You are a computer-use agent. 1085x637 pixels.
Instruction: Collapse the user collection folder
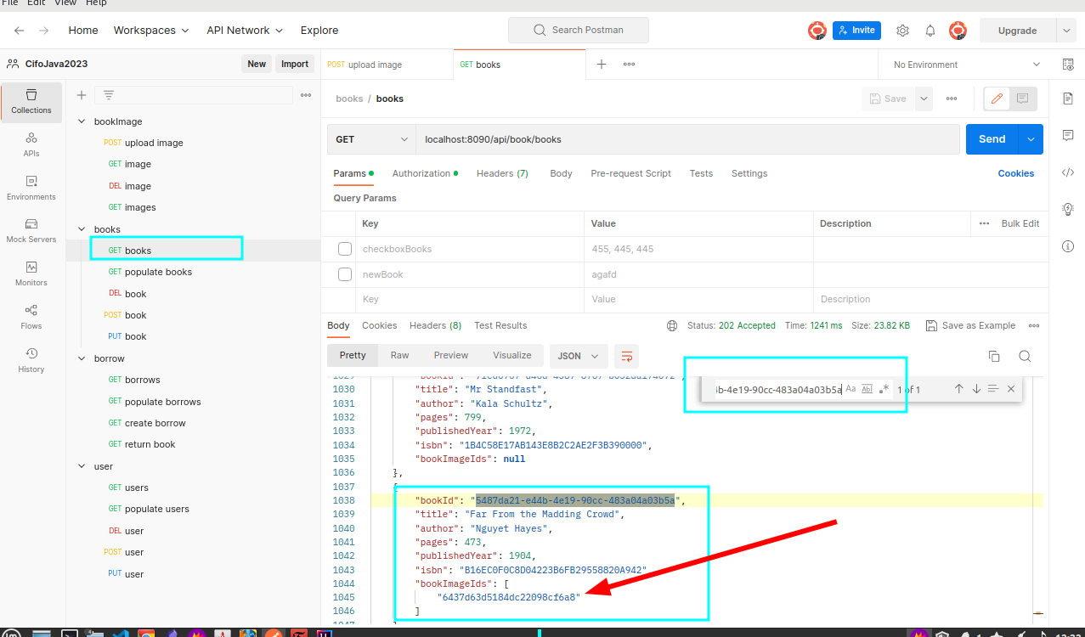tap(82, 466)
